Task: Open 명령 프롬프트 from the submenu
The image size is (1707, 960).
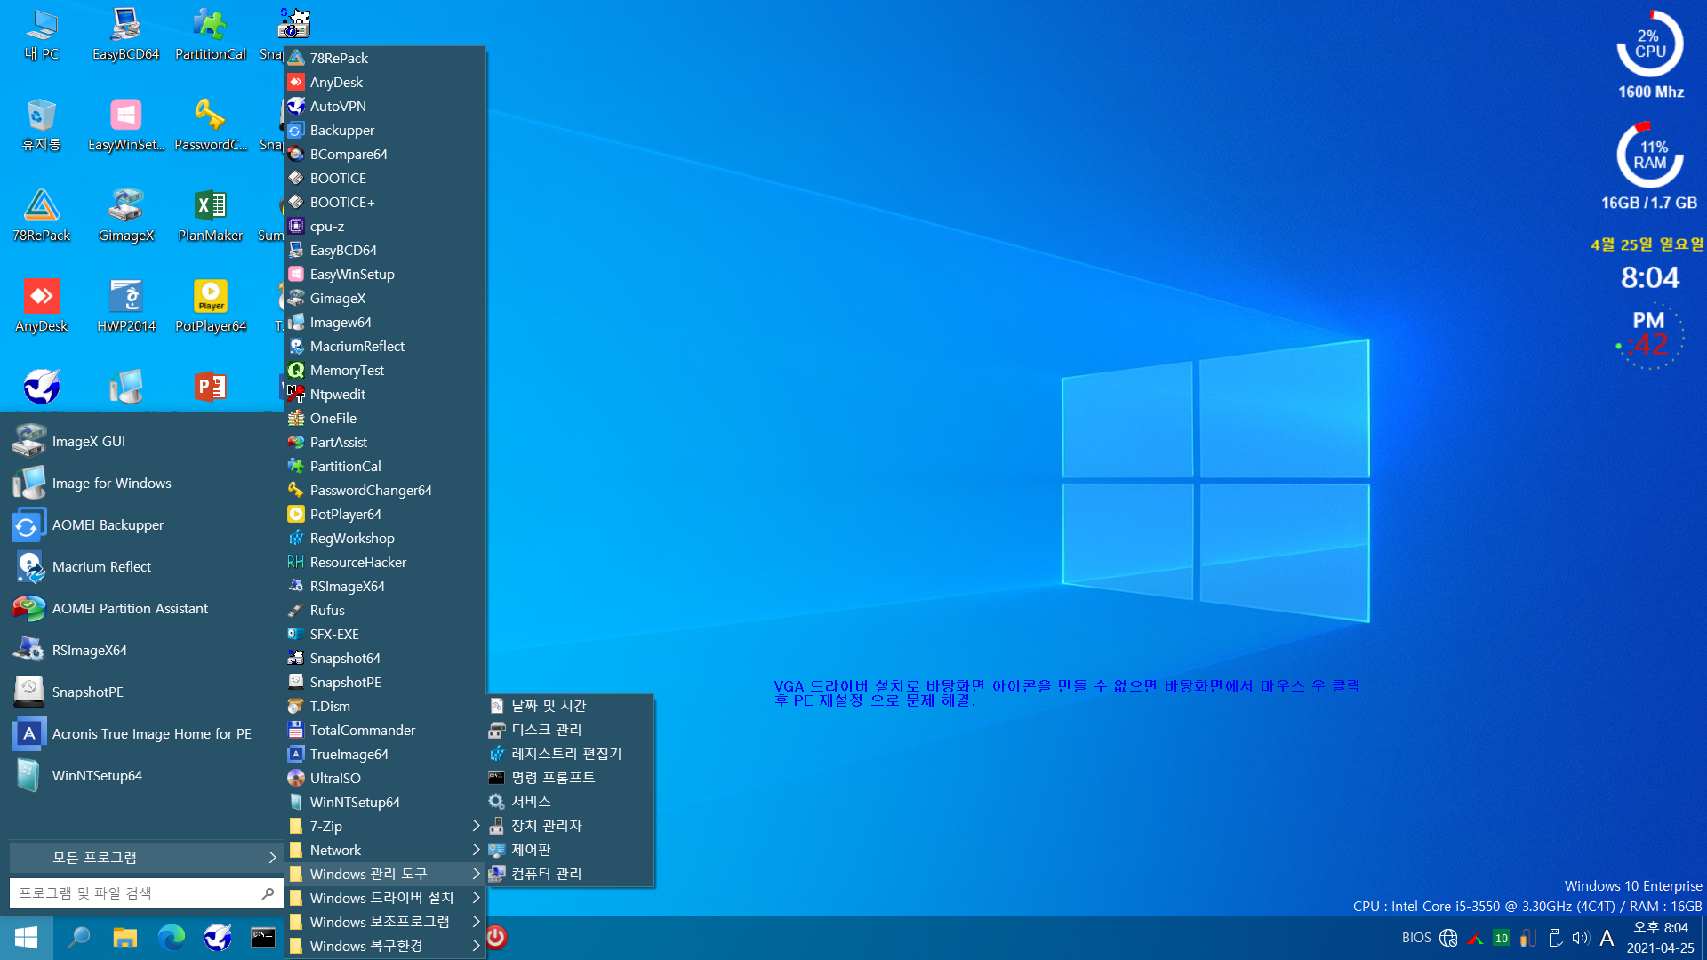Action: 570,777
